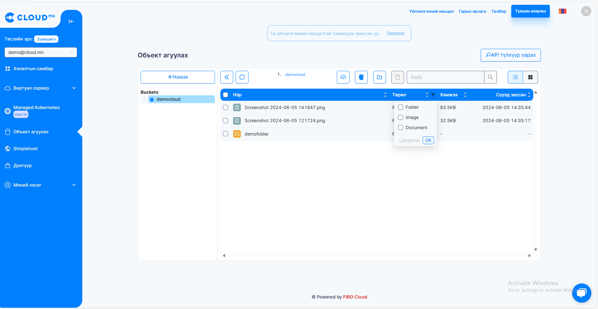Check the Image filter option

401,117
